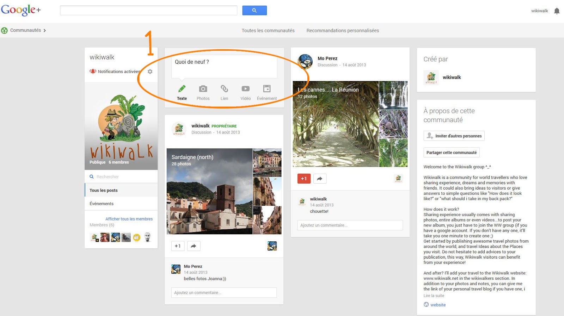
Task: Open the waterfall thumbnail in Réunion album
Action: coord(393,95)
